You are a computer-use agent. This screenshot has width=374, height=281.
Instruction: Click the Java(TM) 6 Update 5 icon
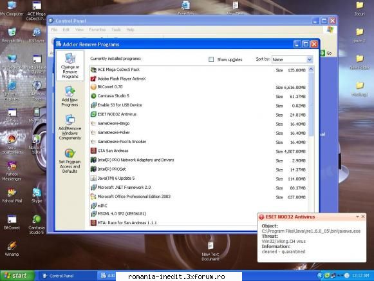point(93,178)
